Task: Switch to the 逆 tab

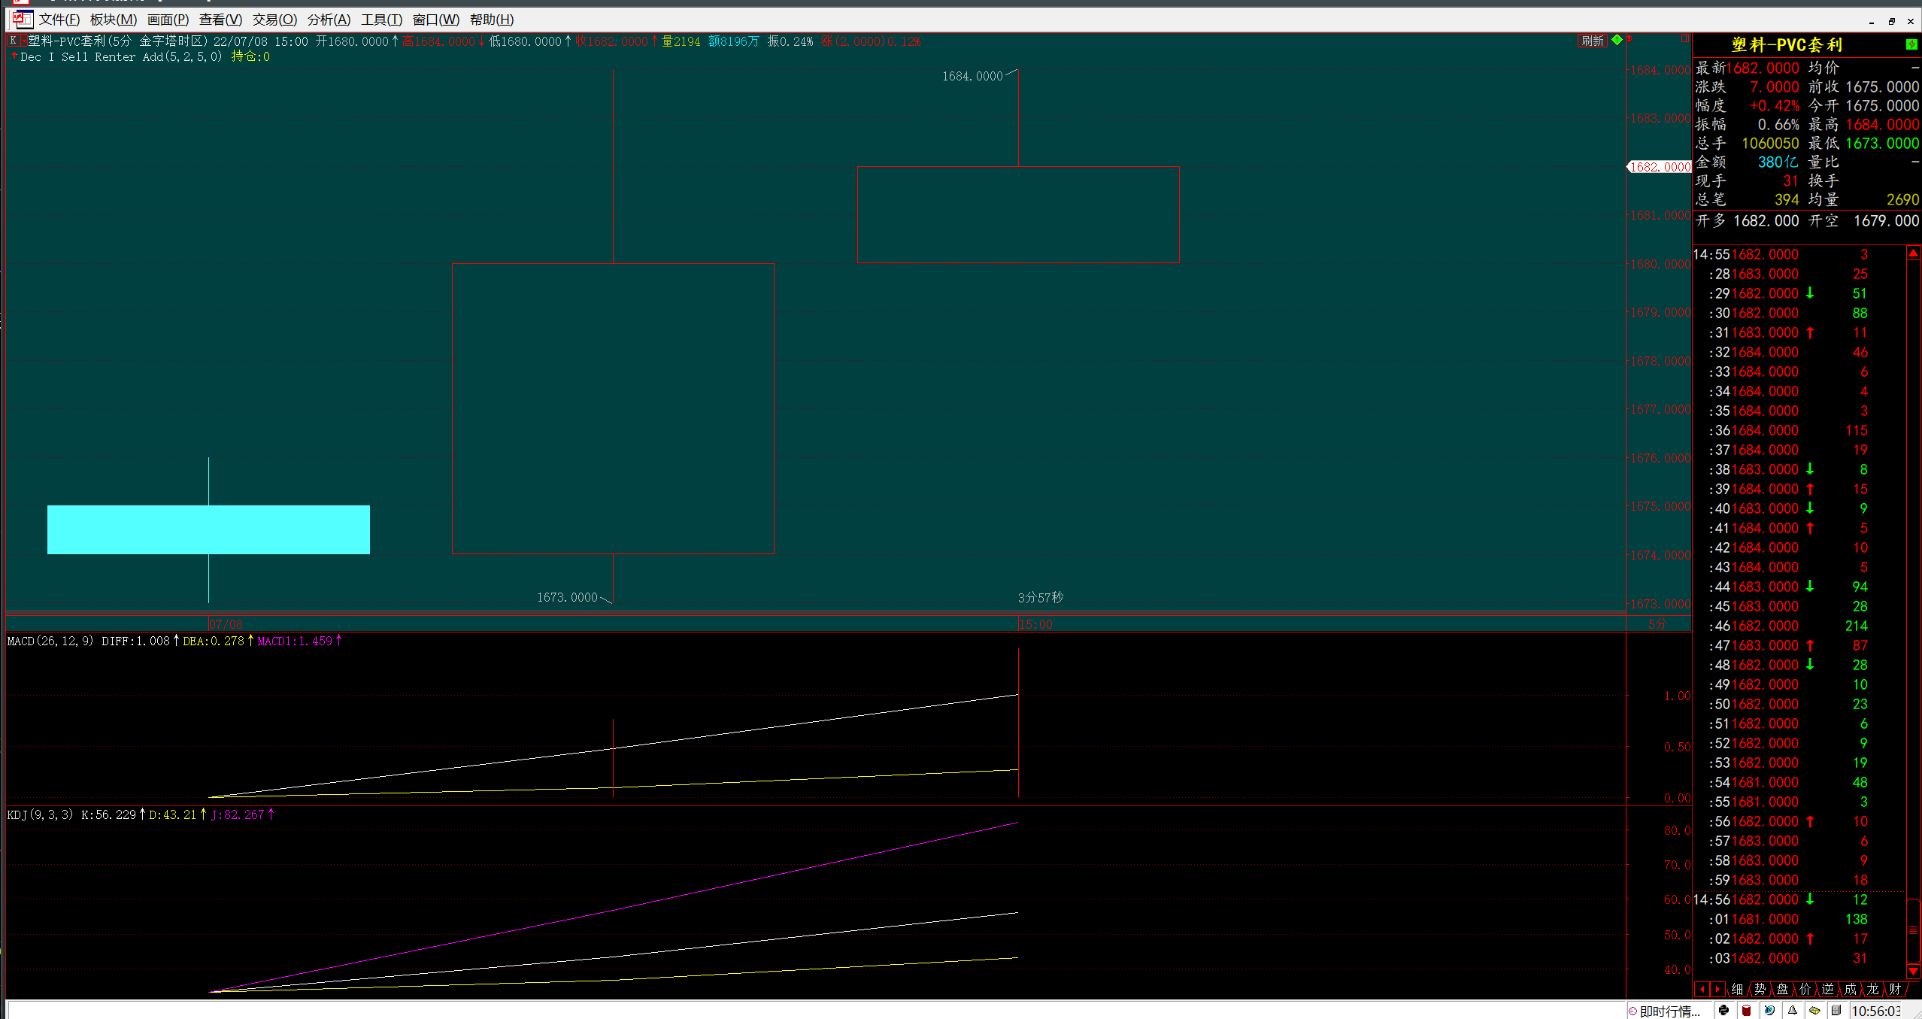Action: point(1827,989)
